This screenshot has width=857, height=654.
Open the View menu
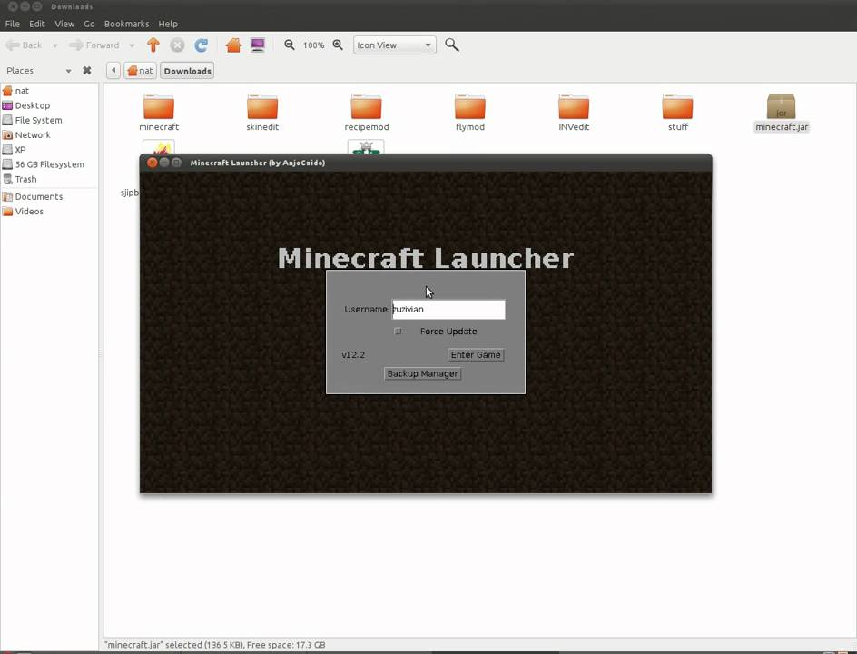coord(64,24)
